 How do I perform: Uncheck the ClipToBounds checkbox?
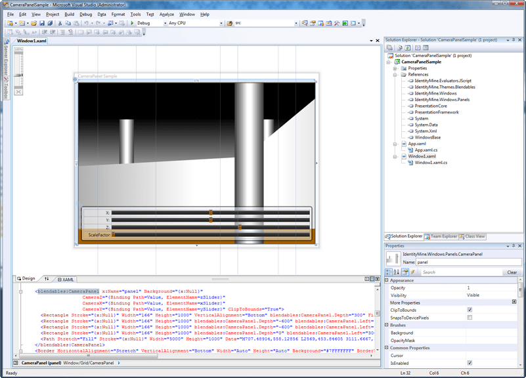click(470, 310)
